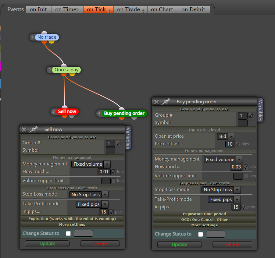Click How much 0.03 lots field

[x=236, y=167]
